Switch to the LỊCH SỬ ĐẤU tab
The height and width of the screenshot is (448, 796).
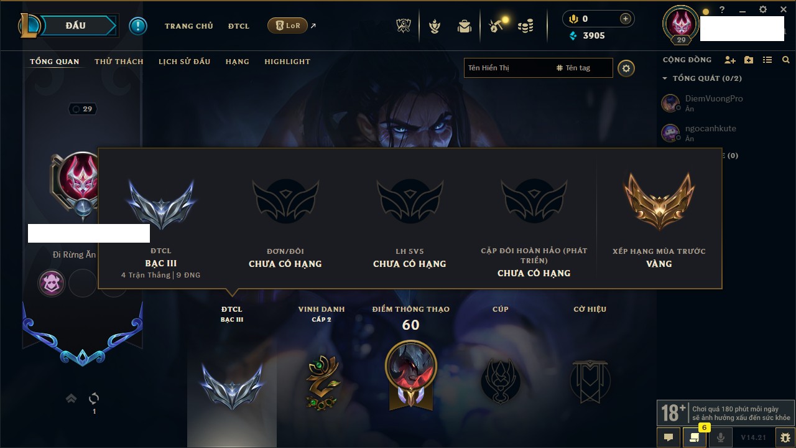184,62
